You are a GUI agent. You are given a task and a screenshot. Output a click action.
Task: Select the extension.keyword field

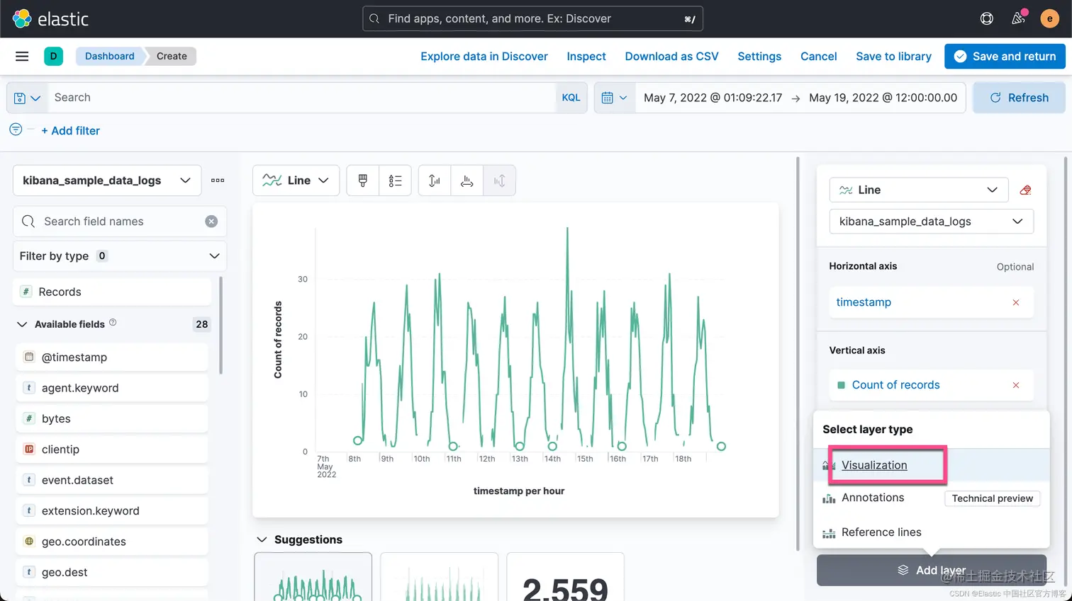tap(112, 510)
